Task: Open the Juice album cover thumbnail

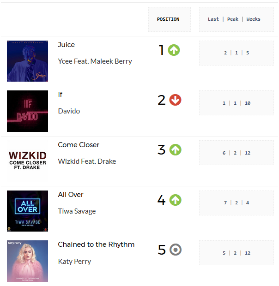Action: (x=28, y=61)
